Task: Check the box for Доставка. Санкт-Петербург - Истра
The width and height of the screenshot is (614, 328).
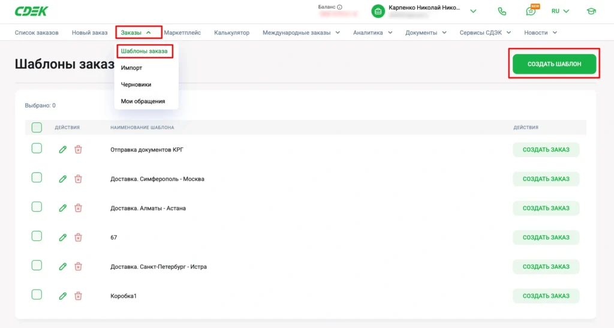Action: (x=37, y=266)
